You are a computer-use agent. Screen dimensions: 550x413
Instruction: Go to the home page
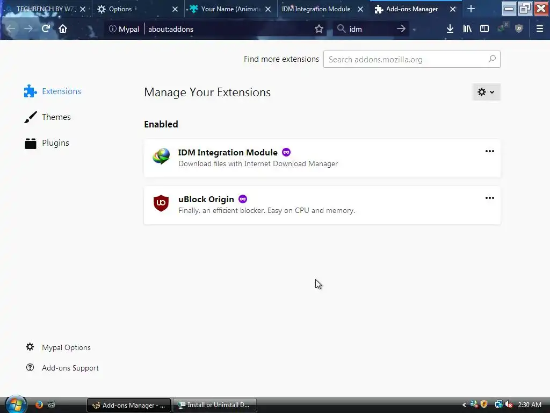63,29
